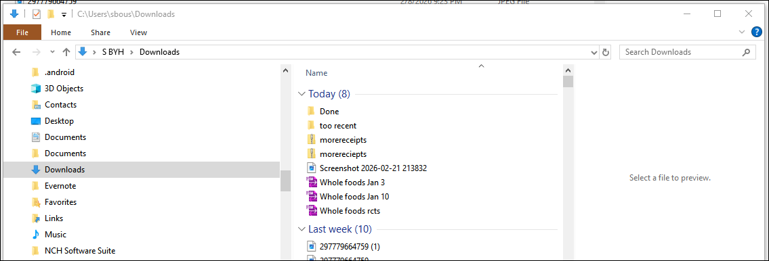Click the Favorites star folder icon
This screenshot has height=261, width=769.
(35, 202)
